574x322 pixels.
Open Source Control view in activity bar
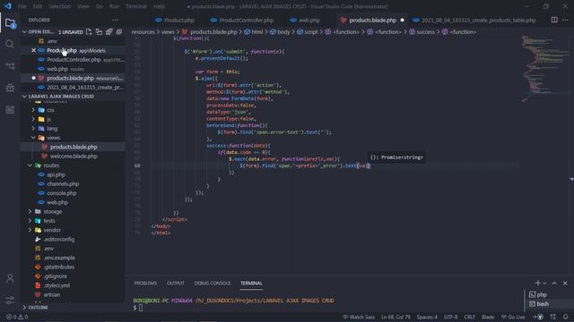pyautogui.click(x=10, y=66)
